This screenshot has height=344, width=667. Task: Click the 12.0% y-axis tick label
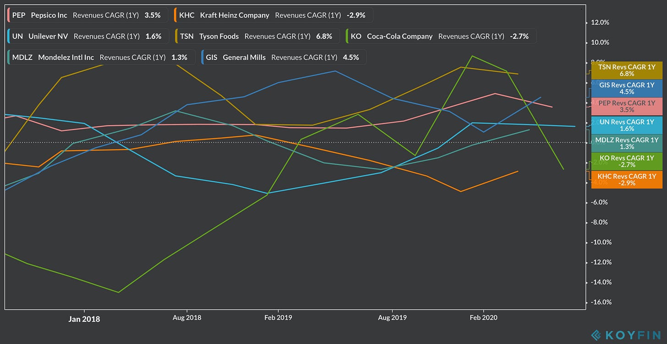pos(600,22)
